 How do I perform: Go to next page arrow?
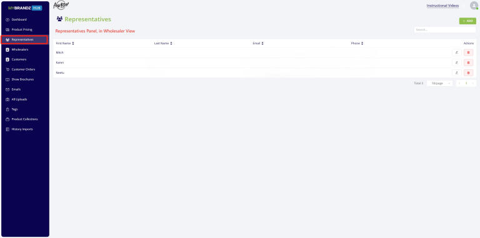473,83
